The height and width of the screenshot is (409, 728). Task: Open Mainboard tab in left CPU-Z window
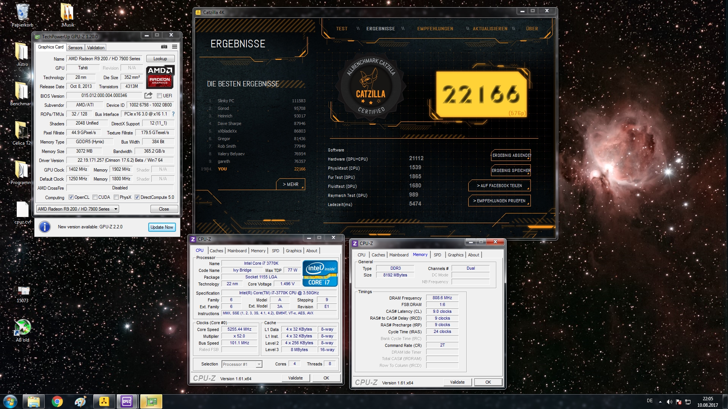237,251
